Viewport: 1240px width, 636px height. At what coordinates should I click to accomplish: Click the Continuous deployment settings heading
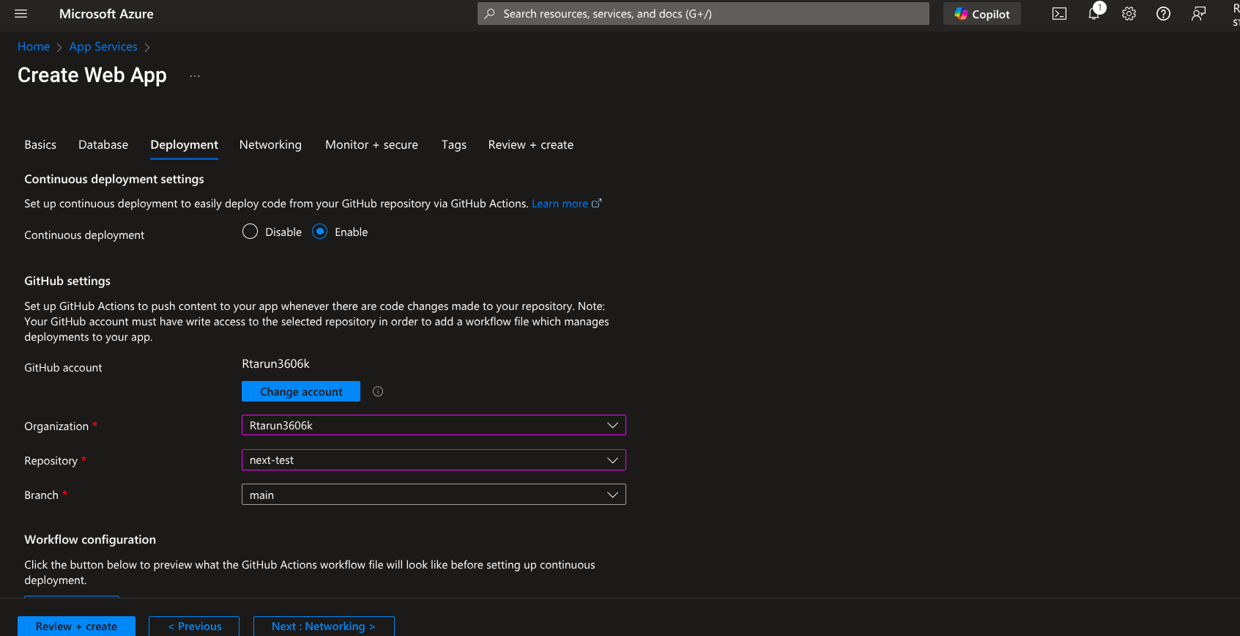pyautogui.click(x=114, y=179)
